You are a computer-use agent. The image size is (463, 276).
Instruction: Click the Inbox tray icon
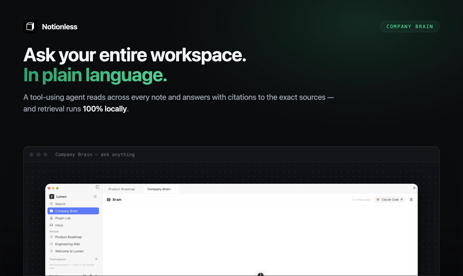(51, 225)
